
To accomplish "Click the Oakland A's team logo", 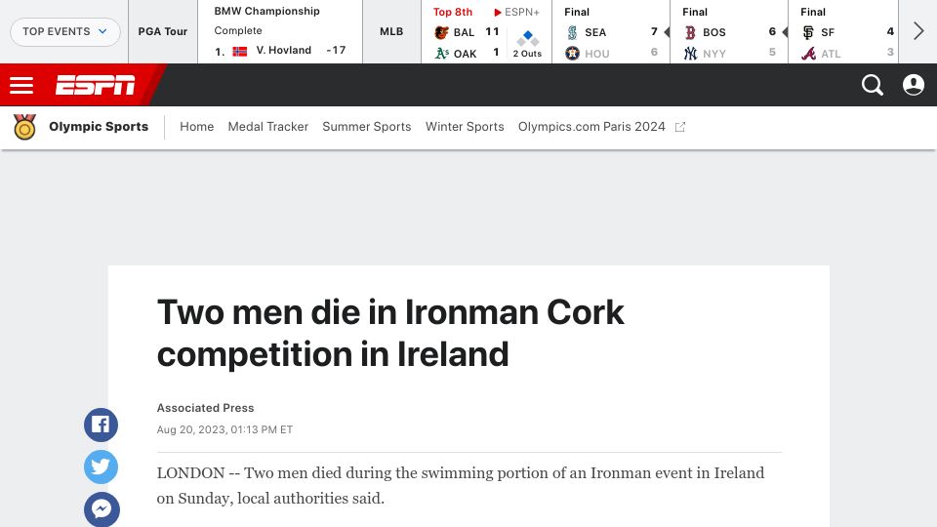I will [x=441, y=53].
